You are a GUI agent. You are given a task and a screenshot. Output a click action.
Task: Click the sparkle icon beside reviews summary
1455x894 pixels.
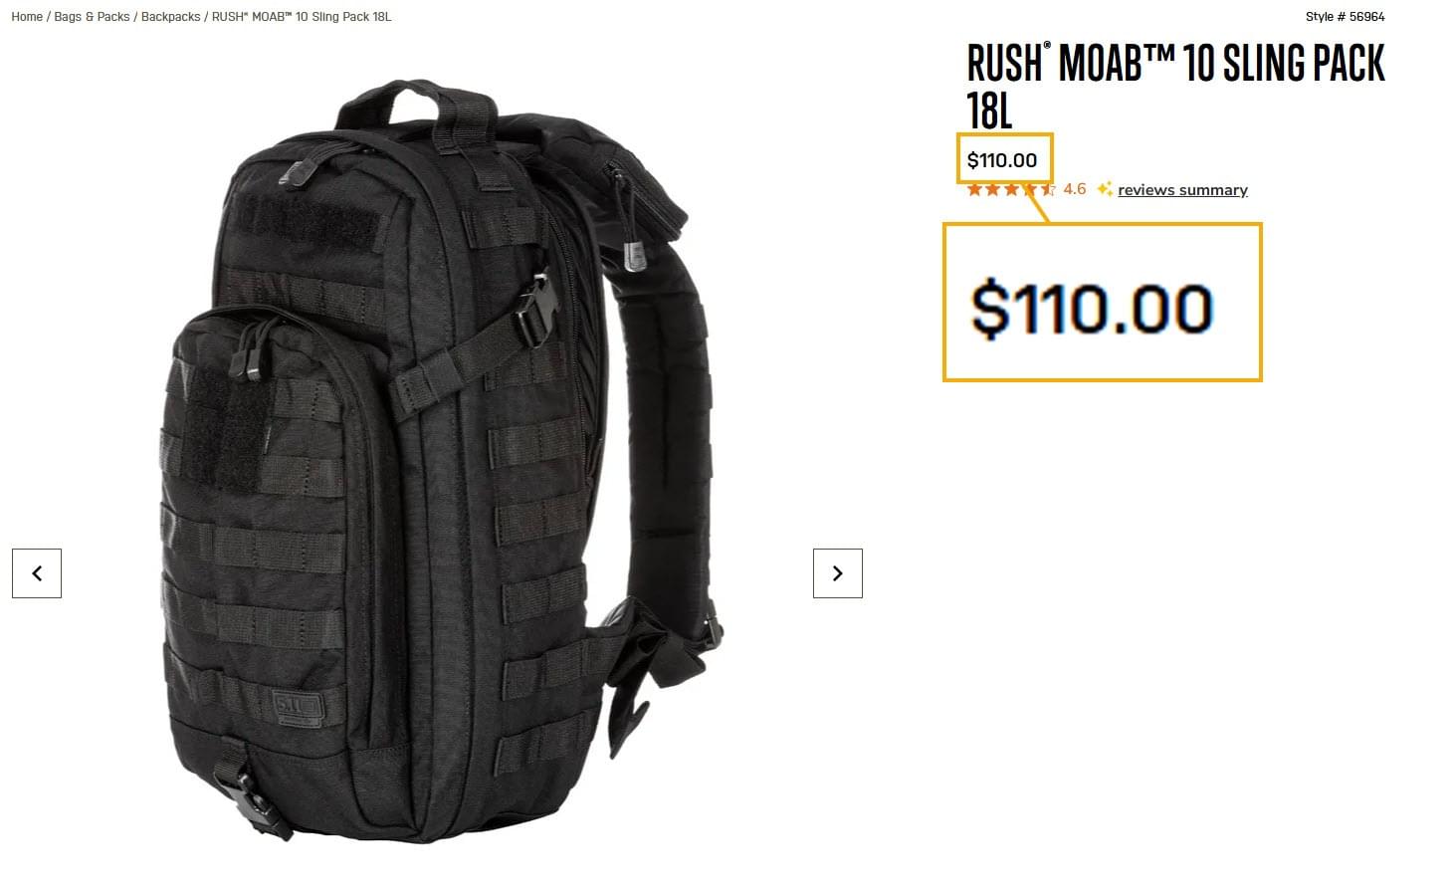pyautogui.click(x=1105, y=189)
